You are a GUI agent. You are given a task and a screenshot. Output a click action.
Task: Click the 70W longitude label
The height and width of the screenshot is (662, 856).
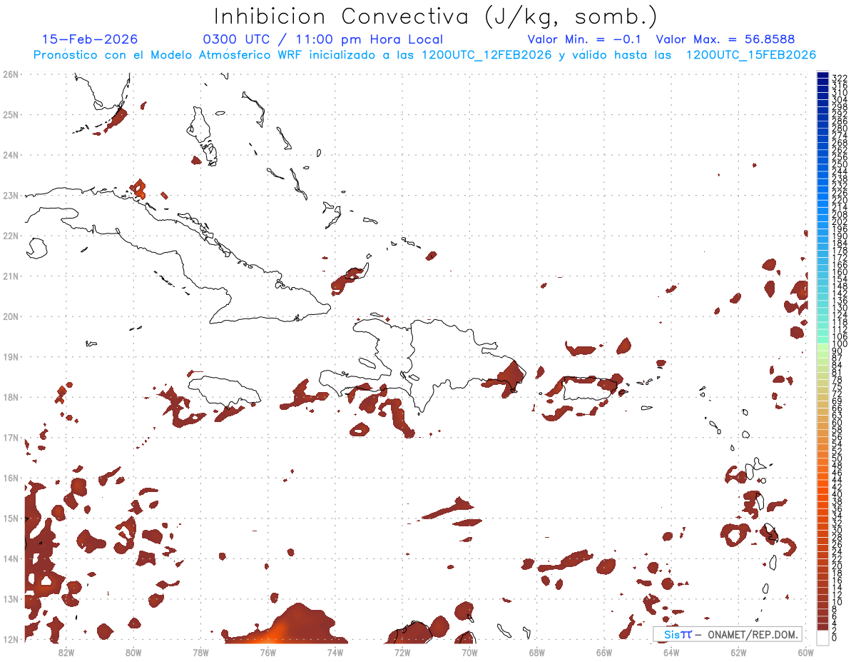tap(469, 652)
